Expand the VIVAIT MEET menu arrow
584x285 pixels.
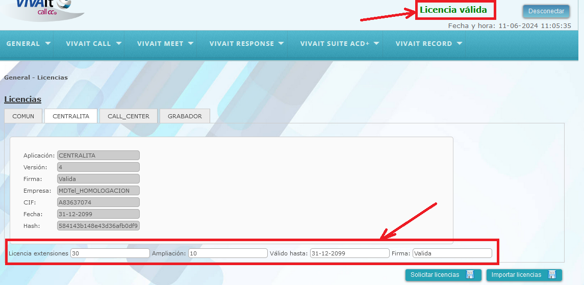coord(191,43)
